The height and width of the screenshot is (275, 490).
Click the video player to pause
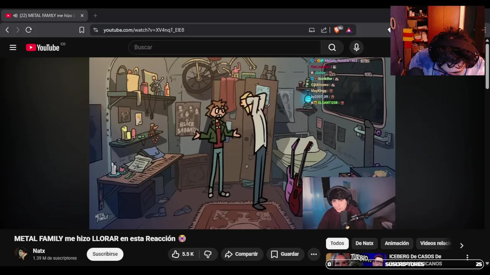pos(242,143)
